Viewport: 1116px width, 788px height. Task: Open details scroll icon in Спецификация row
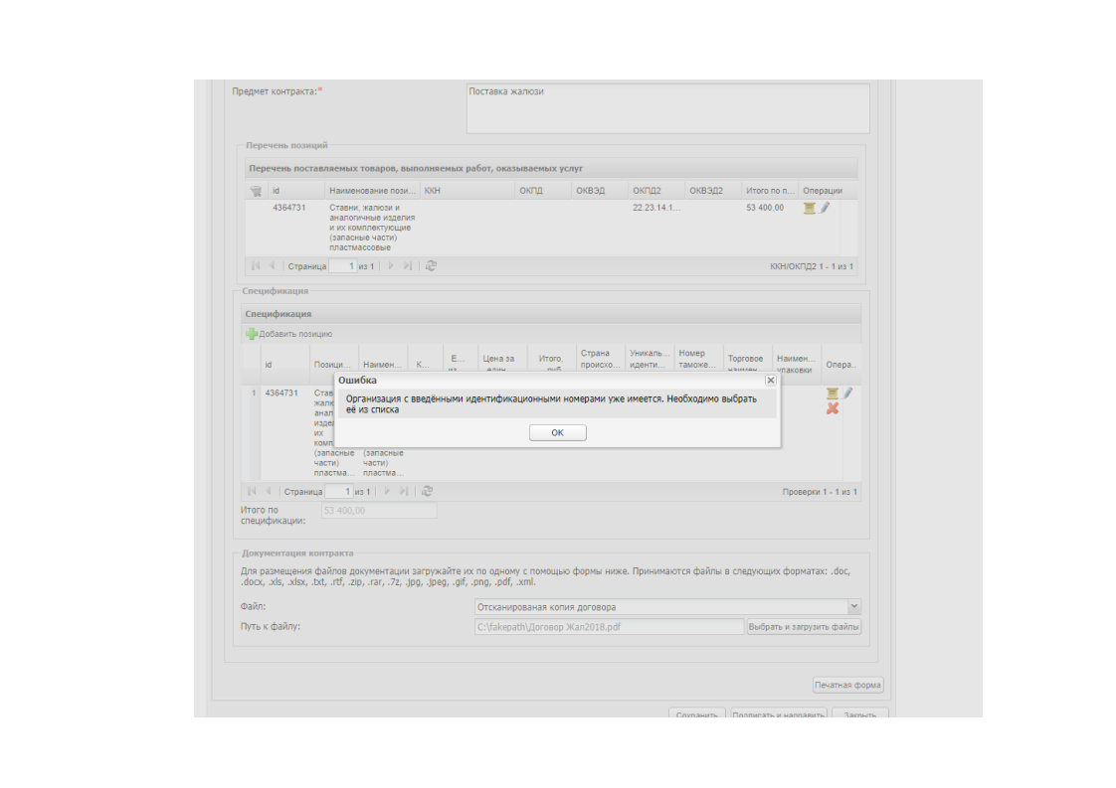pyautogui.click(x=832, y=393)
